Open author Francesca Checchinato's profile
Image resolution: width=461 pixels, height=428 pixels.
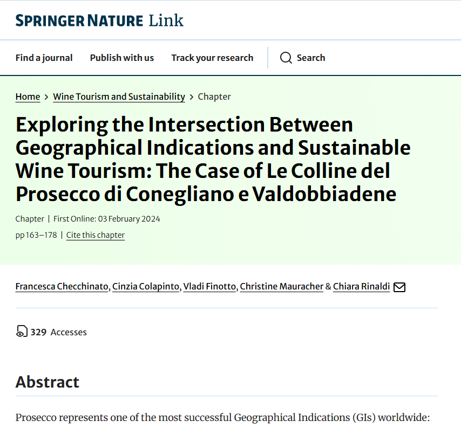(62, 287)
